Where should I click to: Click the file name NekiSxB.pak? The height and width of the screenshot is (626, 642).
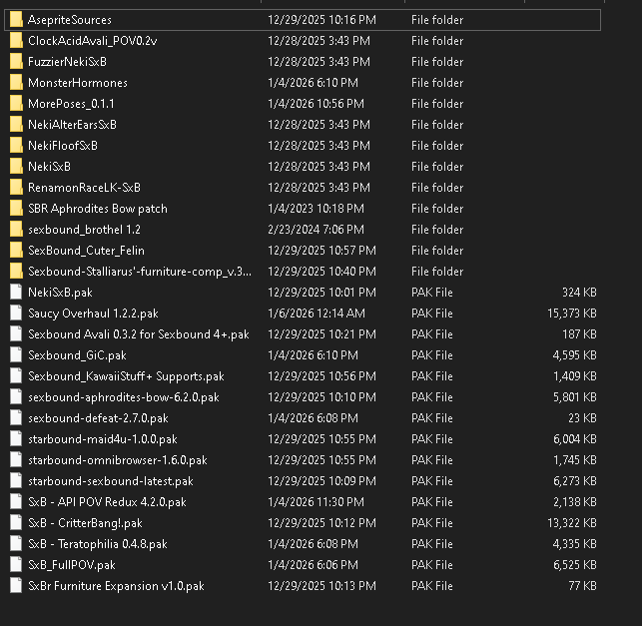coord(60,292)
